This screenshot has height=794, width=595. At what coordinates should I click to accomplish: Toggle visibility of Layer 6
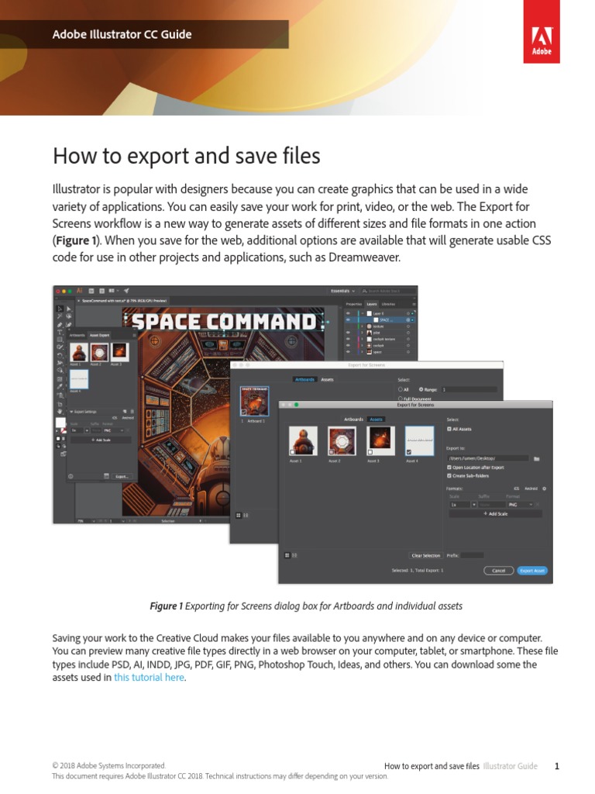coord(348,313)
